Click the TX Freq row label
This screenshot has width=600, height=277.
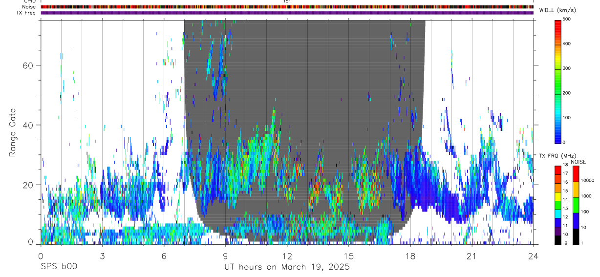point(26,13)
